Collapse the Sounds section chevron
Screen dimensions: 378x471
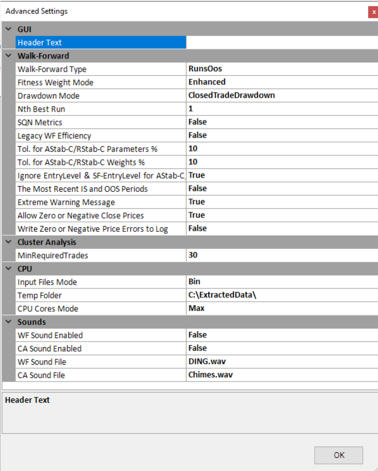point(8,322)
